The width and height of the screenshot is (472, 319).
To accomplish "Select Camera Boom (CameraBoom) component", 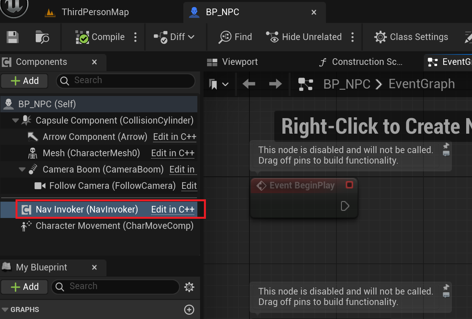I will (x=103, y=169).
